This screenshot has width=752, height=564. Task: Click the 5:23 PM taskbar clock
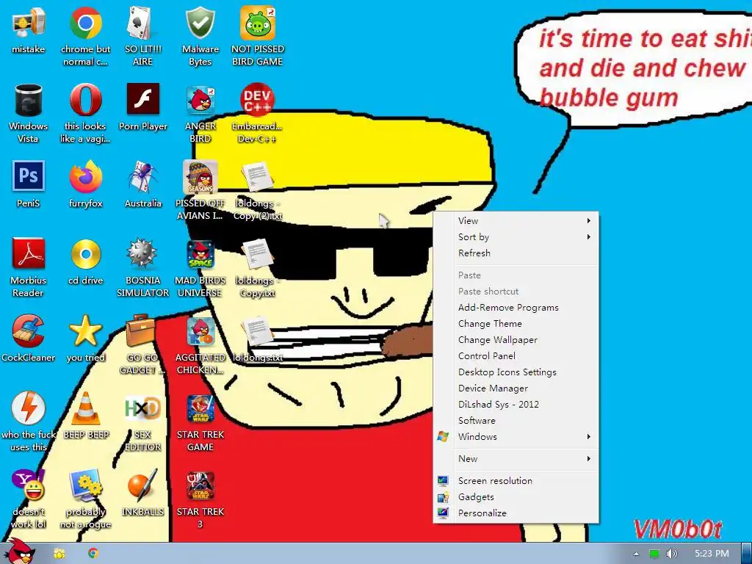point(712,554)
